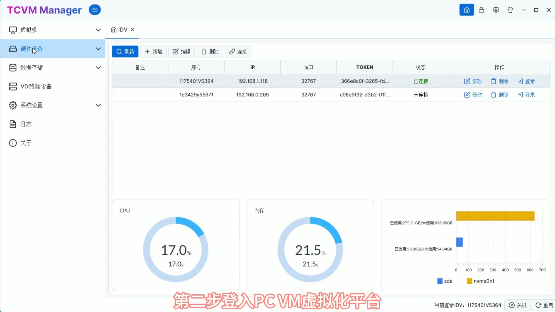Expand the 数据存储 menu chevron

[98, 68]
